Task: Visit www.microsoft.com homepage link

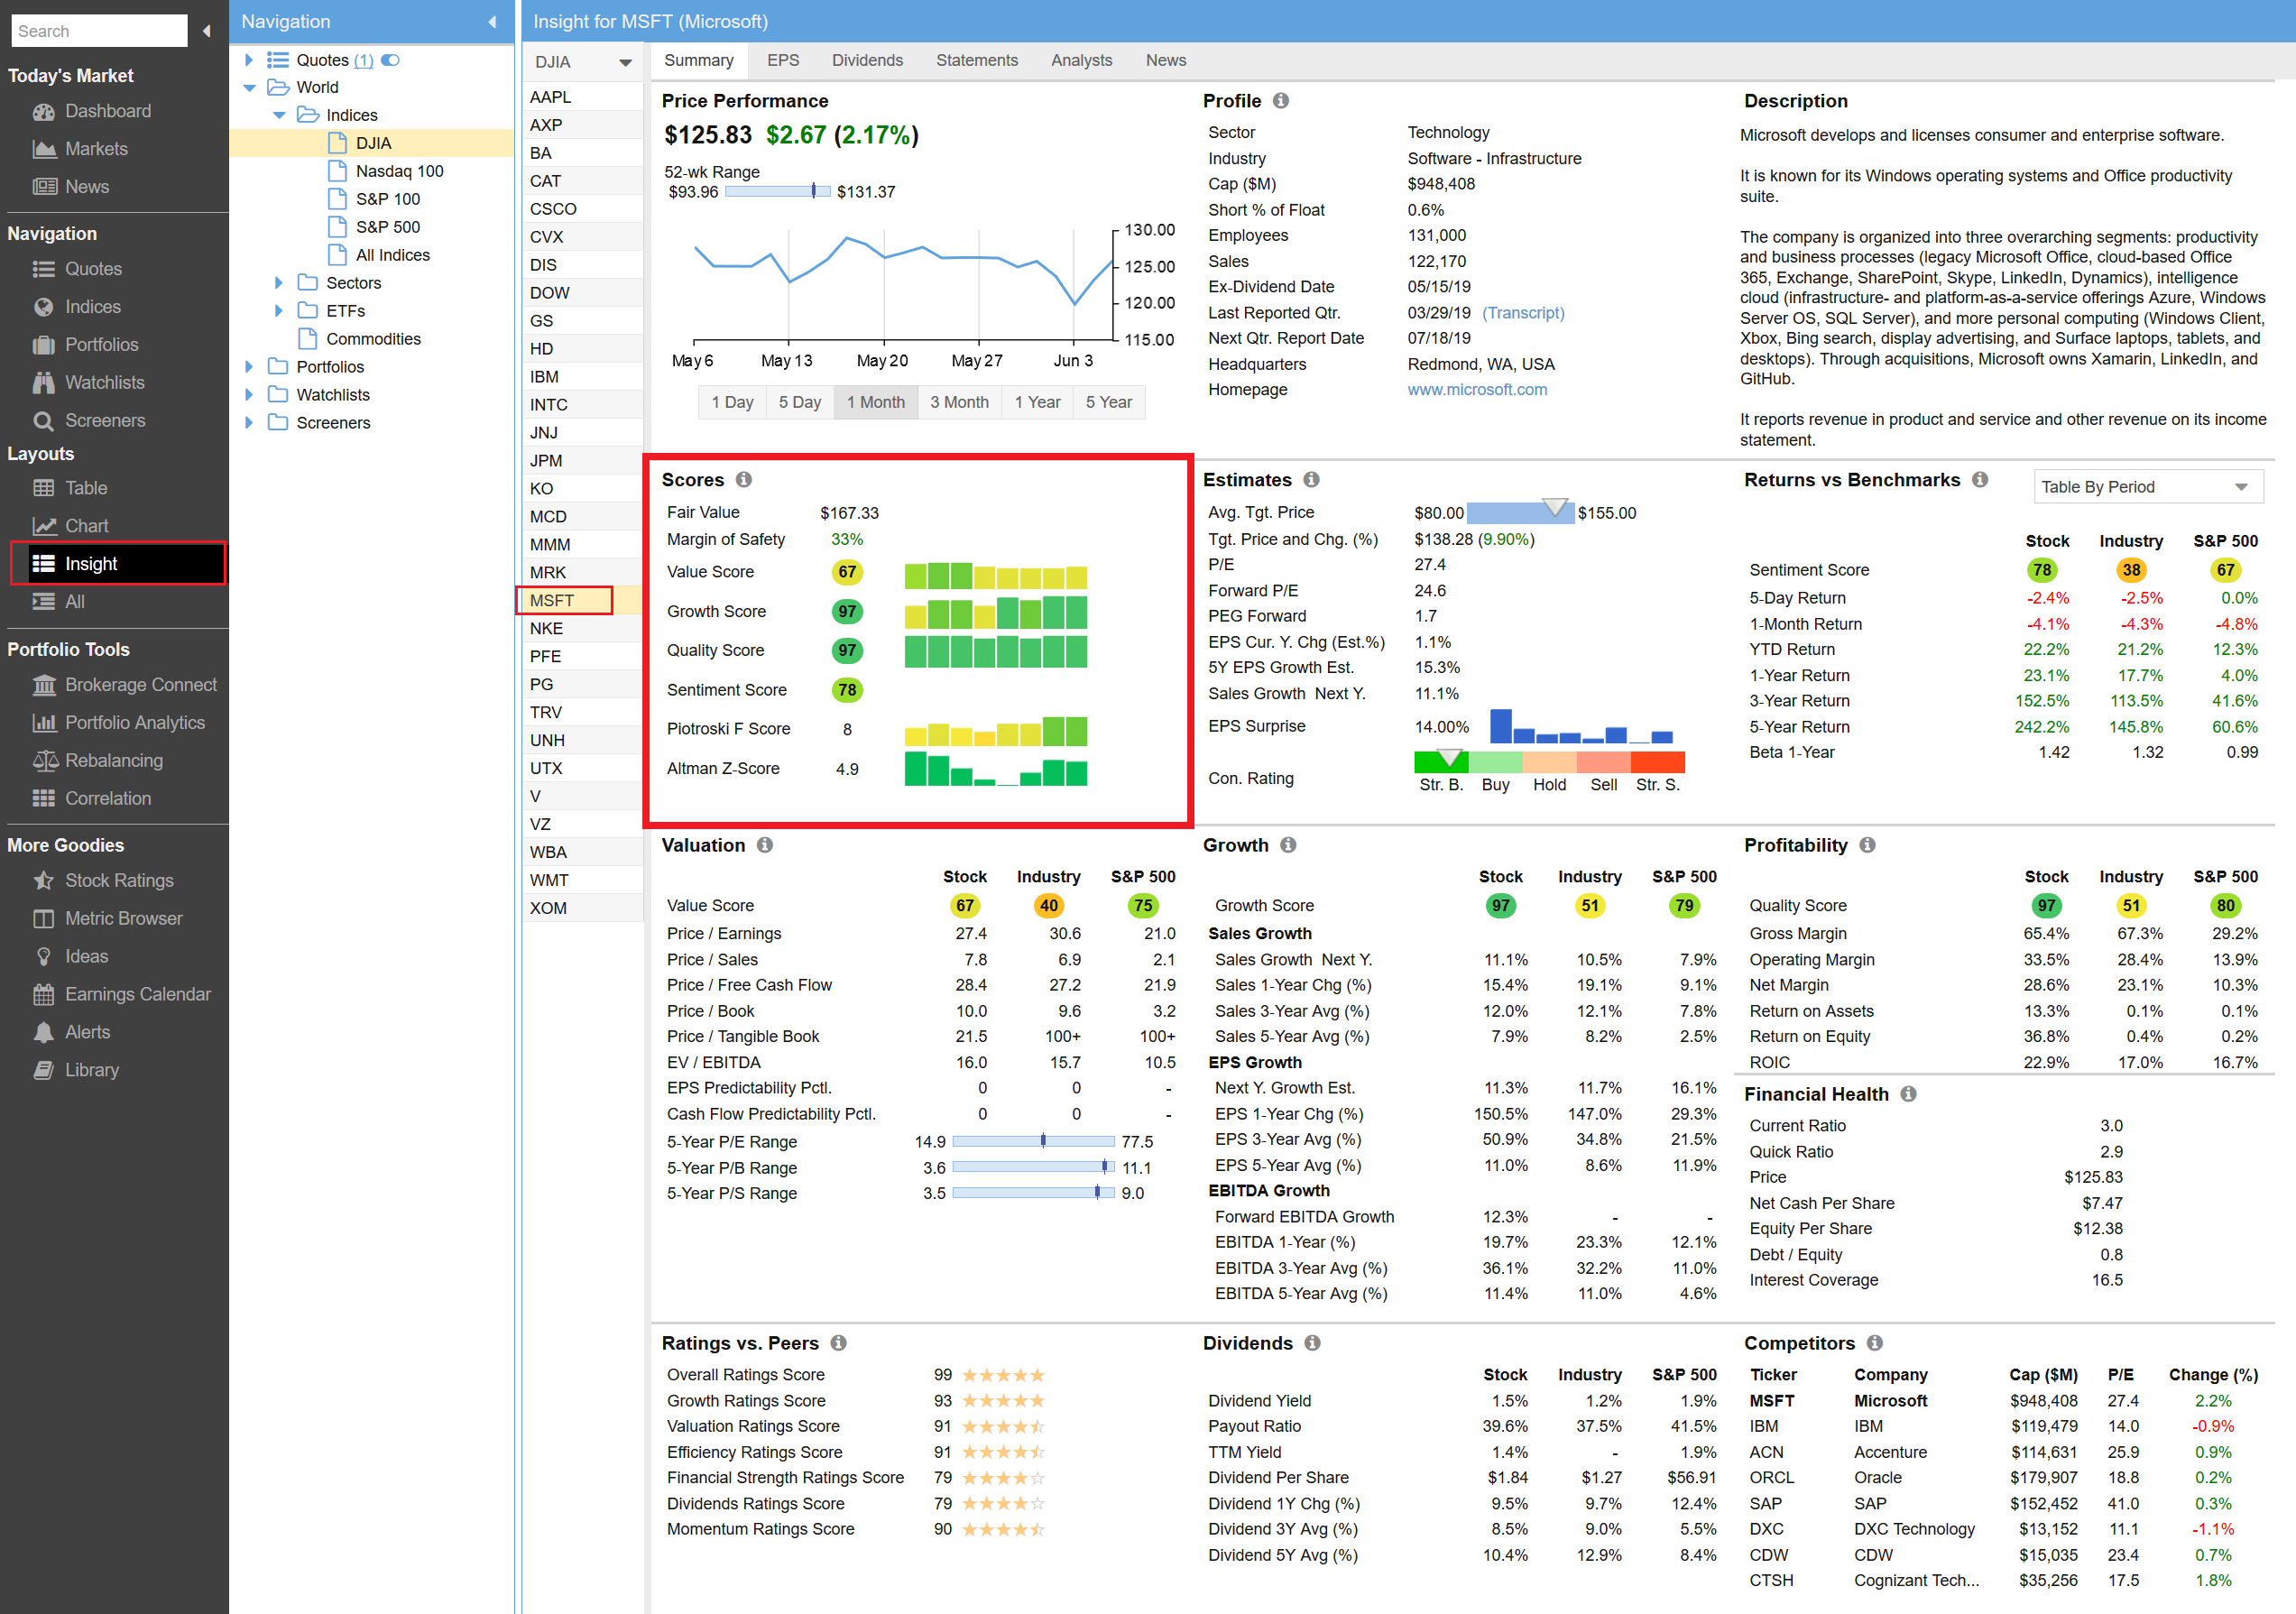Action: pos(1476,390)
